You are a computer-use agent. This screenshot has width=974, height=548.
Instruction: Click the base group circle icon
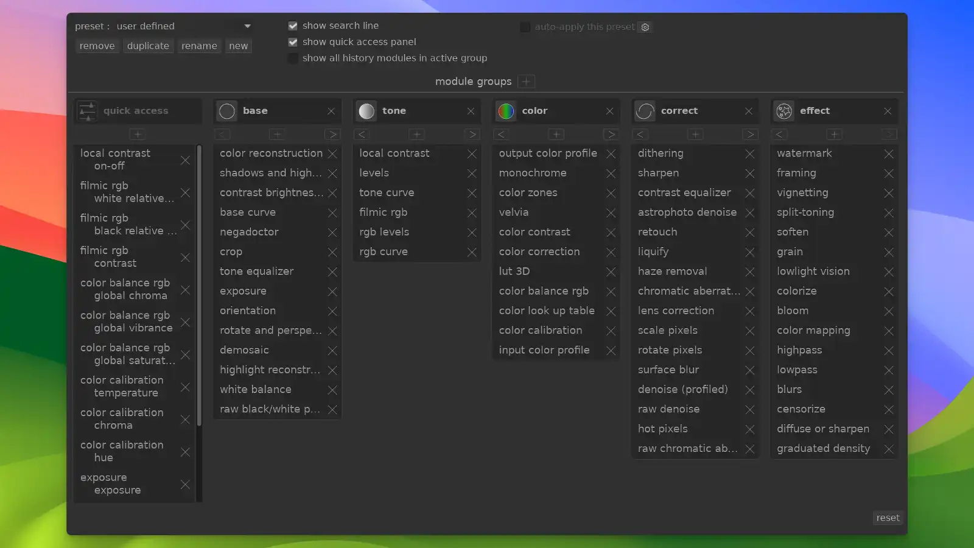227,111
